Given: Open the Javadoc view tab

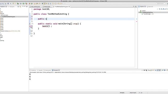Looking at the screenshot, I should click(x=40, y=70).
